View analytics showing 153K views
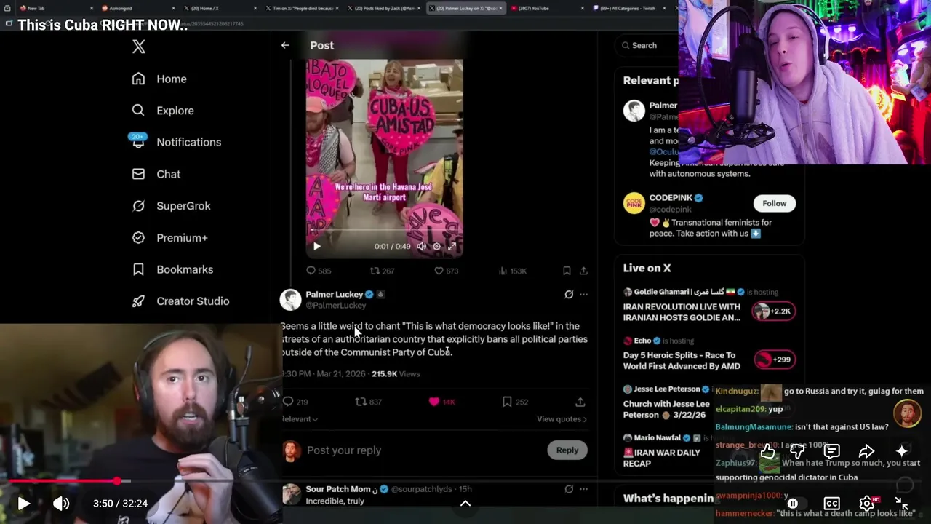931x524 pixels. [x=513, y=271]
